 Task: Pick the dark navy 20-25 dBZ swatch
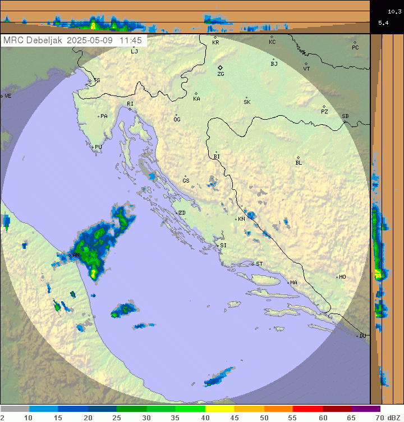tap(103, 409)
